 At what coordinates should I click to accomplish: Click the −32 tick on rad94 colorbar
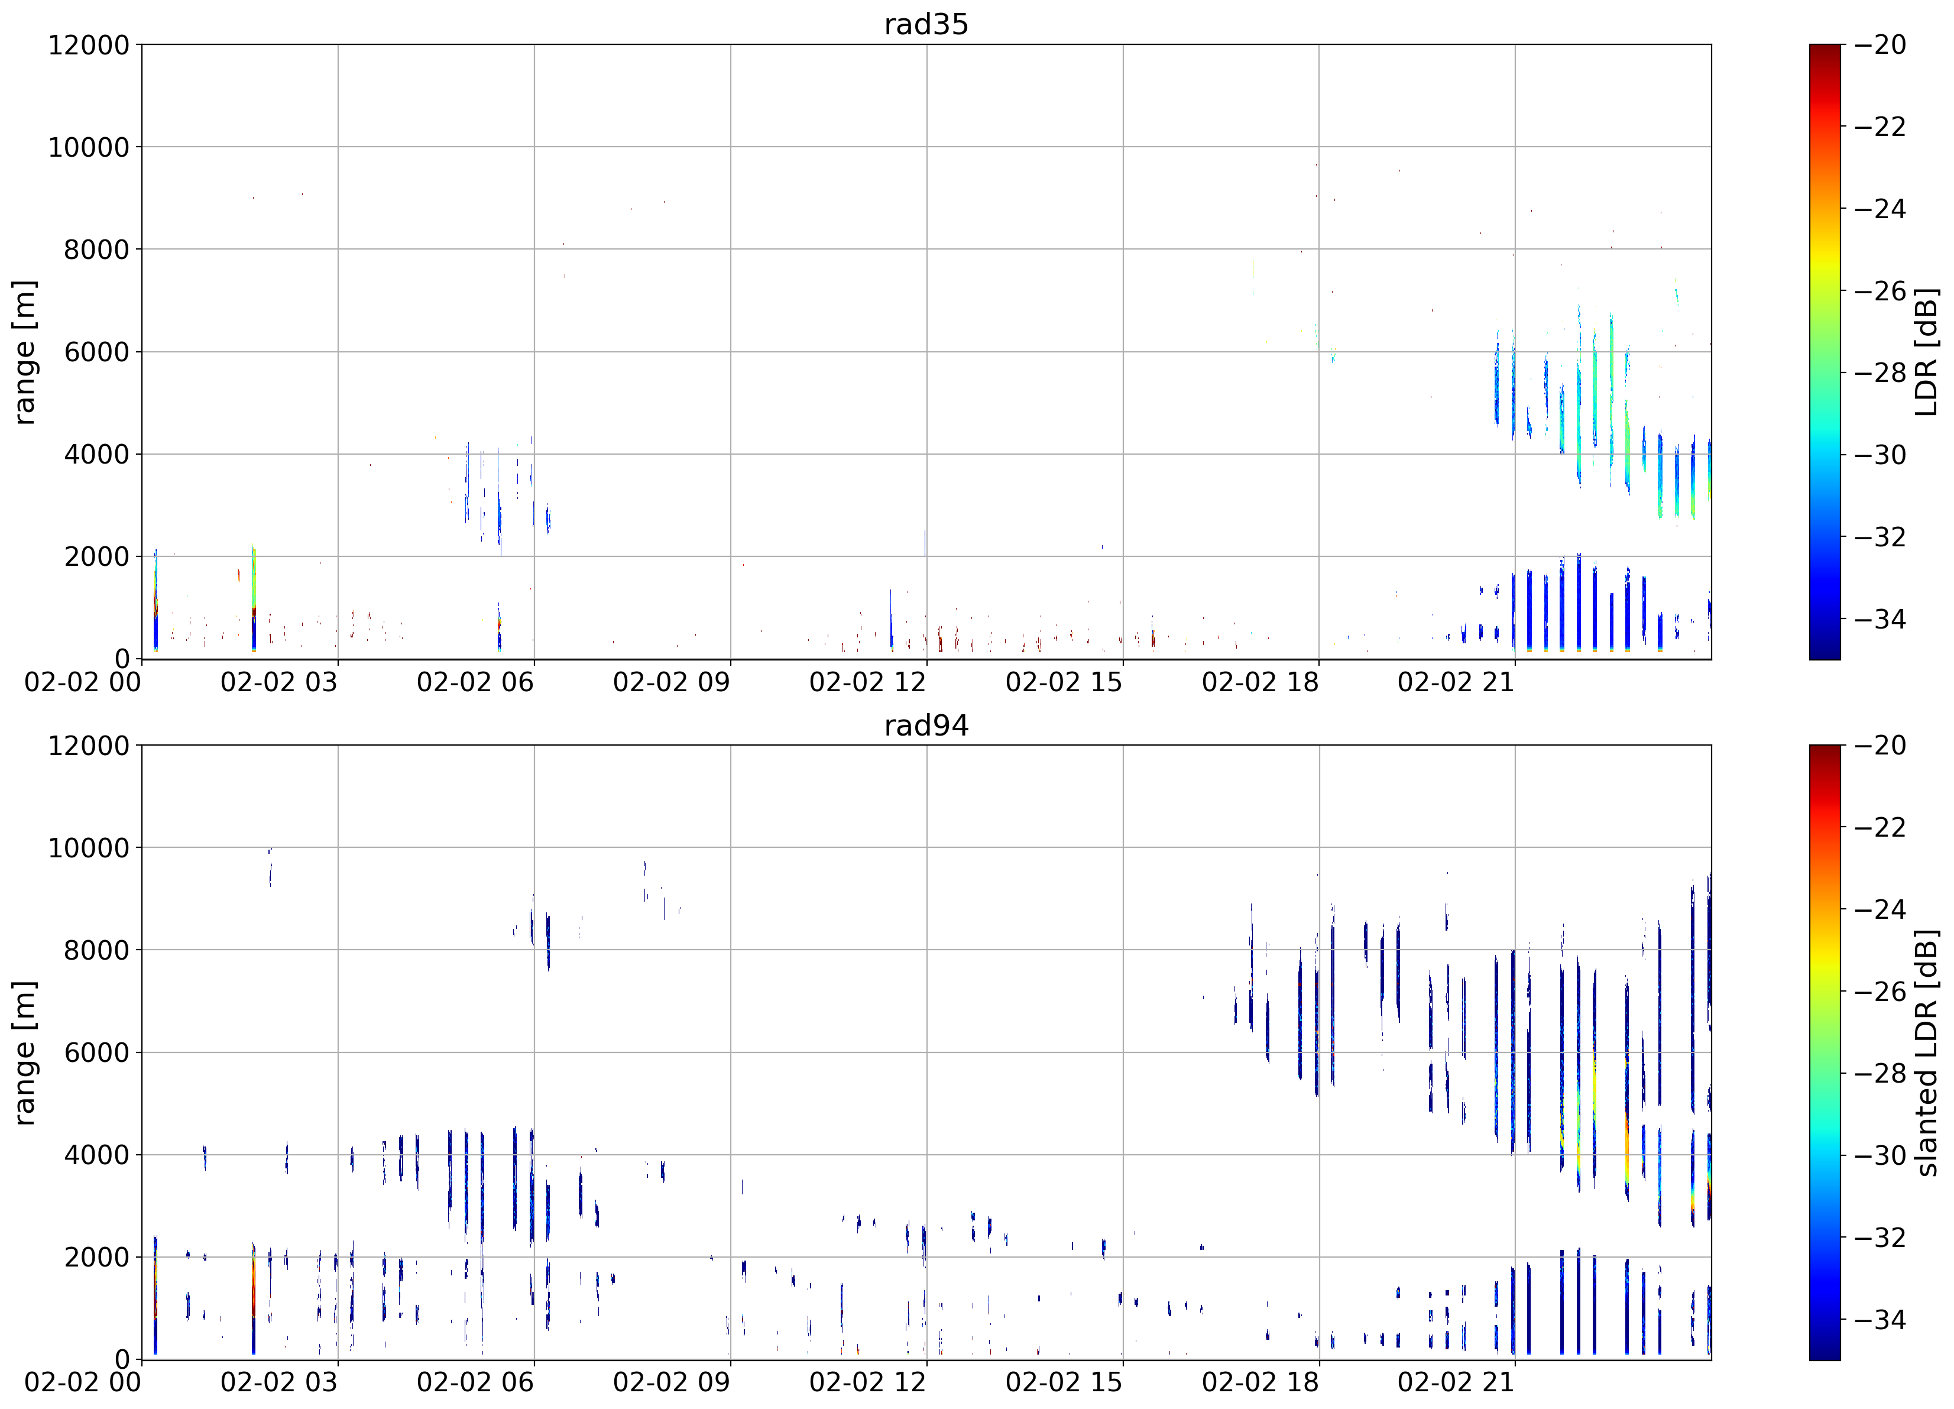[x=1880, y=1238]
